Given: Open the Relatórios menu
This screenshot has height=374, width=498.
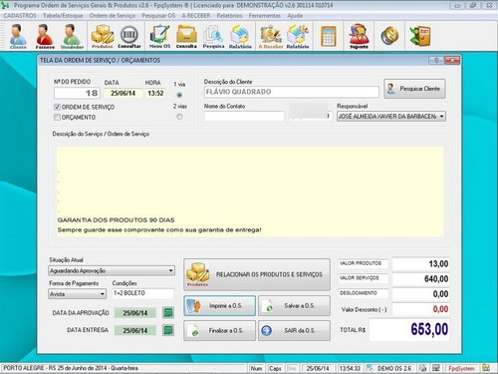Looking at the screenshot, I should pyautogui.click(x=229, y=16).
